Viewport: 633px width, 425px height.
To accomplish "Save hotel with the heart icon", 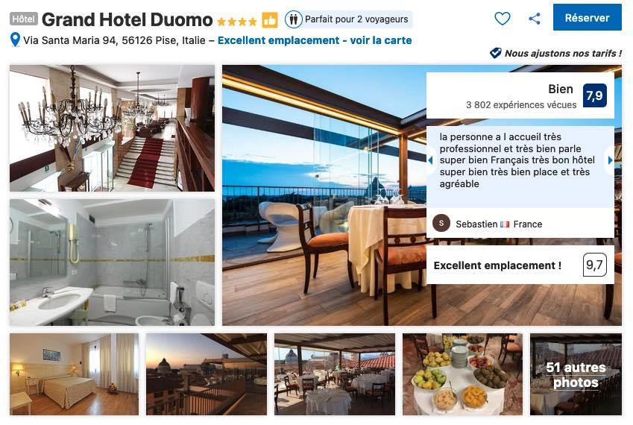I will (503, 18).
